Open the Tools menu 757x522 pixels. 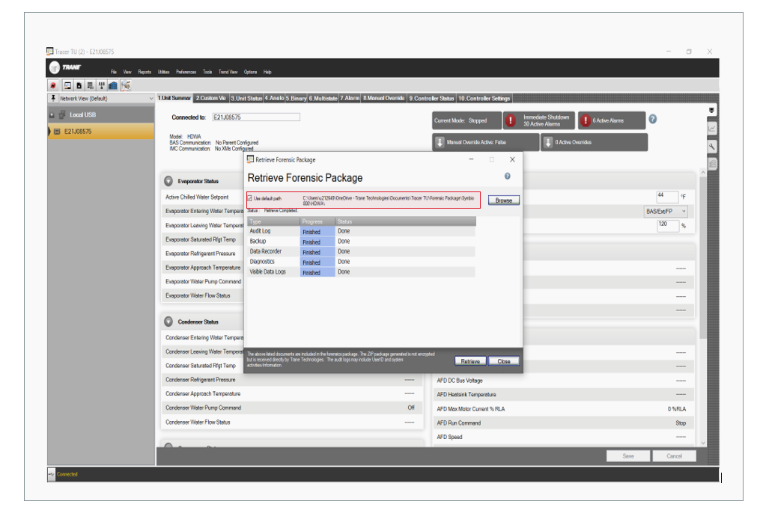tap(207, 72)
